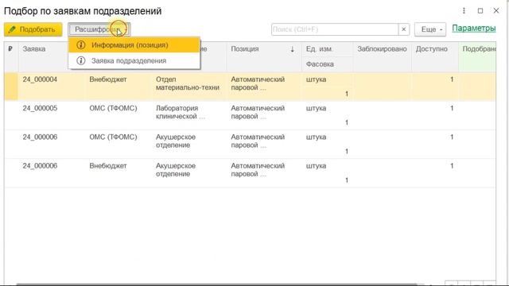
Task: Click the horizontal scrollbar at bottom
Action: [x=216, y=284]
